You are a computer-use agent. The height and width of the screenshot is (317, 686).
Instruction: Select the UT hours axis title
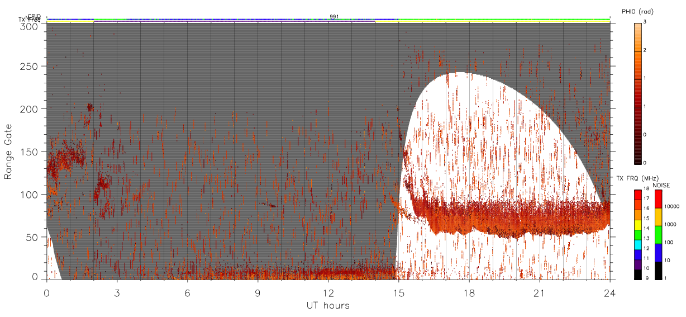point(328,305)
